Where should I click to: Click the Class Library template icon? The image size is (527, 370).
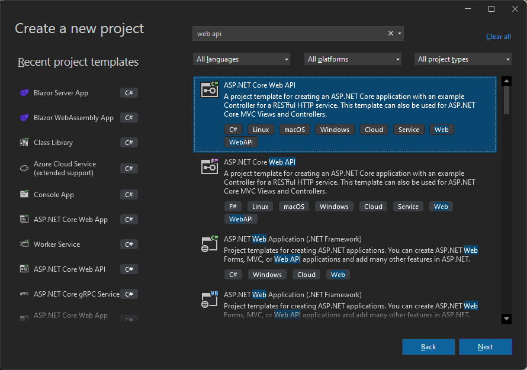click(x=24, y=143)
